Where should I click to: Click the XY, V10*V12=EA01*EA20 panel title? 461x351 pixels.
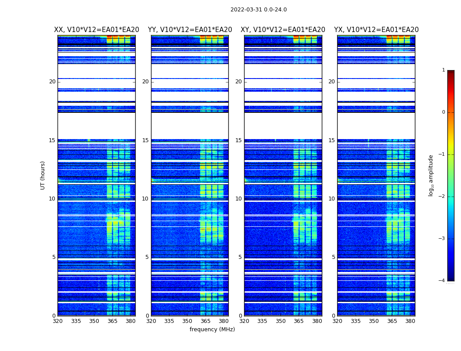[x=283, y=30]
